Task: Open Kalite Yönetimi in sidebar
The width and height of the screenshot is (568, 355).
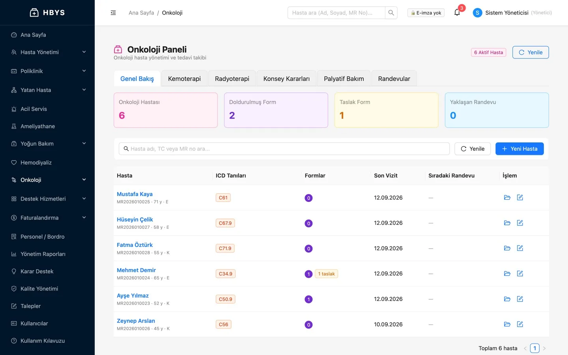Action: [47, 289]
